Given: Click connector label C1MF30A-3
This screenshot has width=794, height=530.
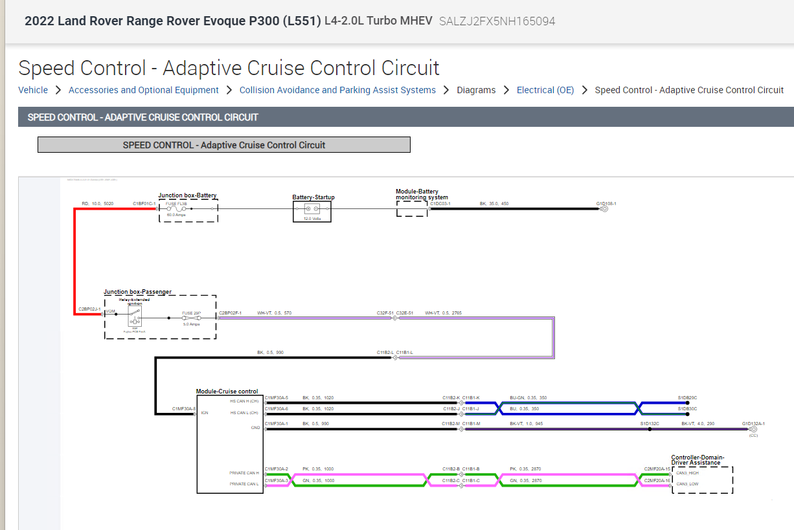Looking at the screenshot, I should (277, 480).
